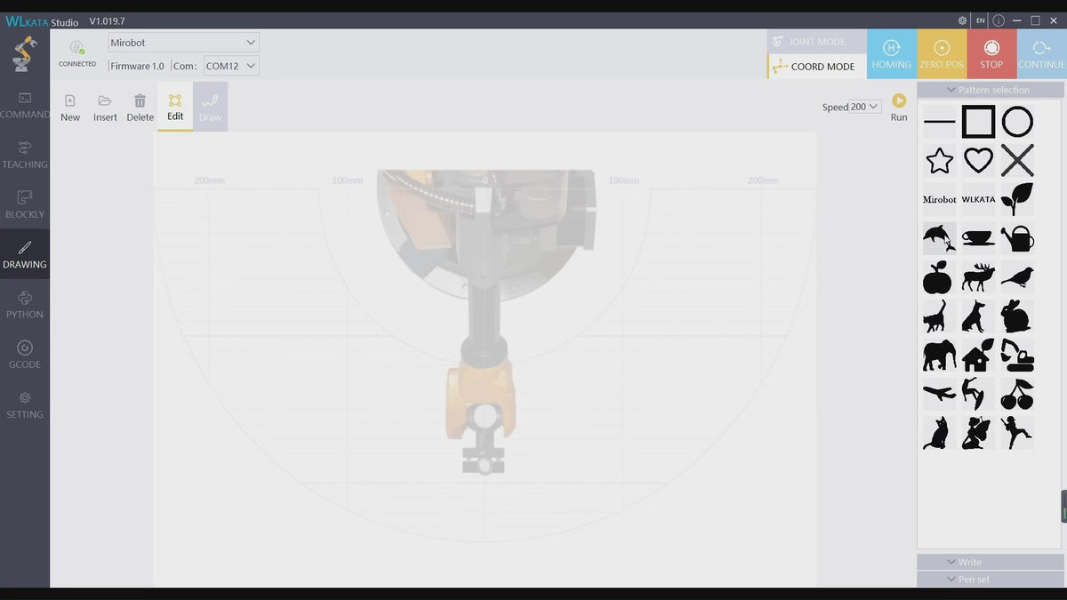Insert the cherries pattern
The width and height of the screenshot is (1067, 600).
[x=1017, y=394]
